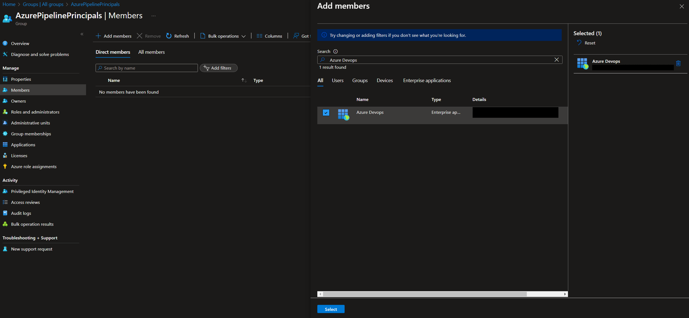This screenshot has width=689, height=318.
Task: Click the Azure Devops name in results row
Action: [x=370, y=112]
